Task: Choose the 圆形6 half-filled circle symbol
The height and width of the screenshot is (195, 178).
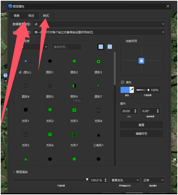Action: coord(74,86)
